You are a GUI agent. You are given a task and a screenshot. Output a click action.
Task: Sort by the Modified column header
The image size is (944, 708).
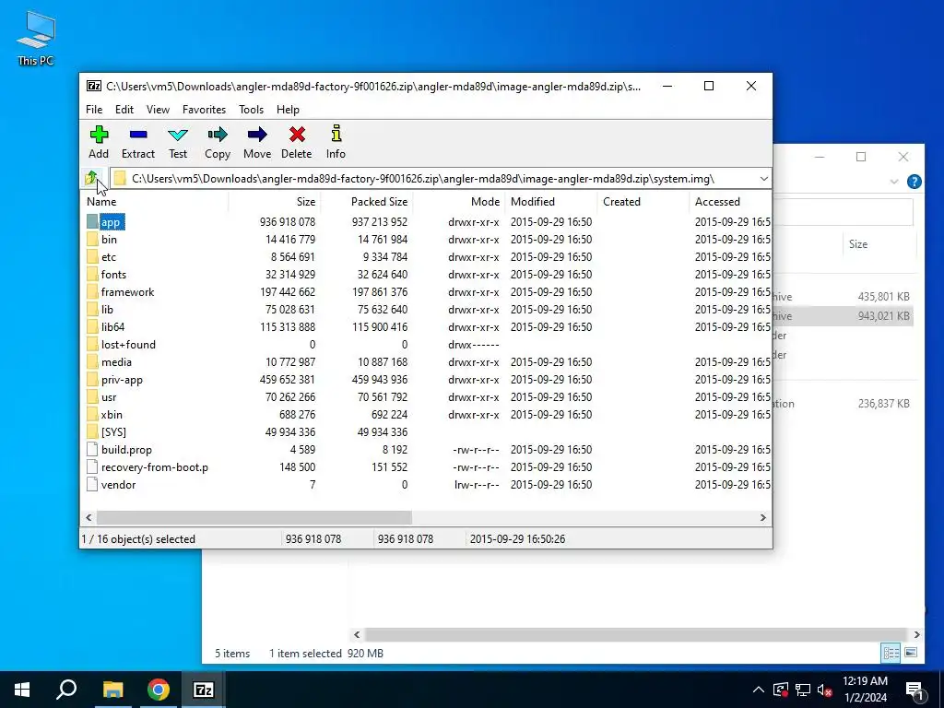(x=551, y=202)
